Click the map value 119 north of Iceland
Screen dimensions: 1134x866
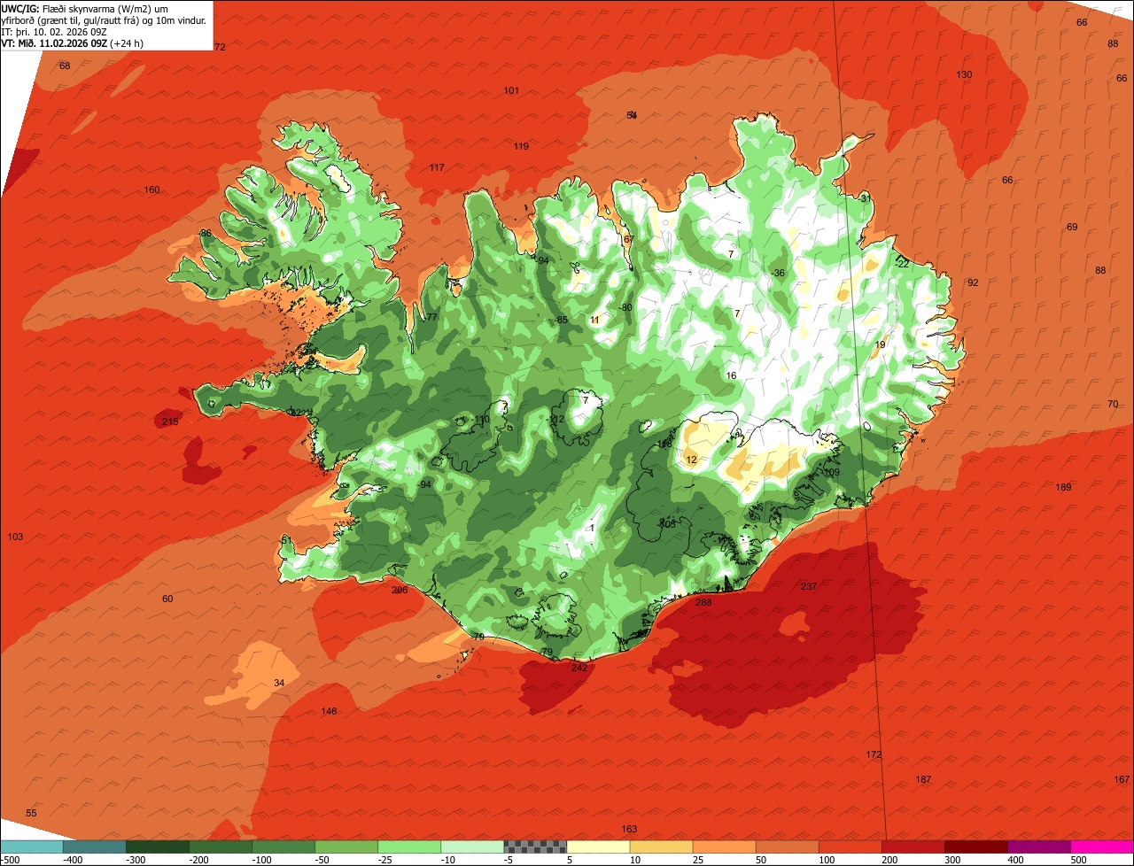point(521,146)
